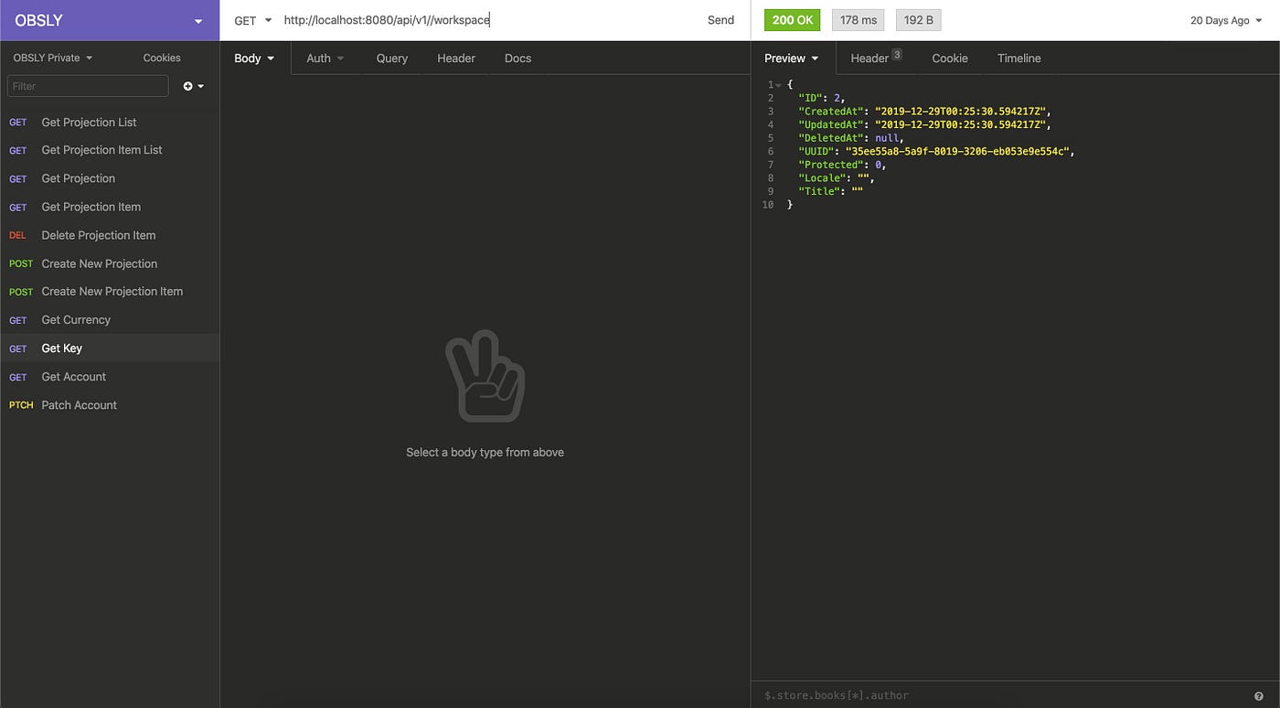Open the Auth type dropdown tab

(325, 58)
